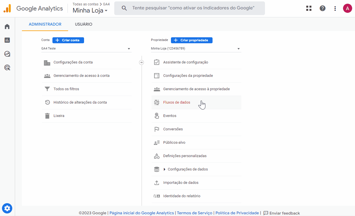355x216 pixels.
Task: Open Importação de dados
Action: point(196,183)
